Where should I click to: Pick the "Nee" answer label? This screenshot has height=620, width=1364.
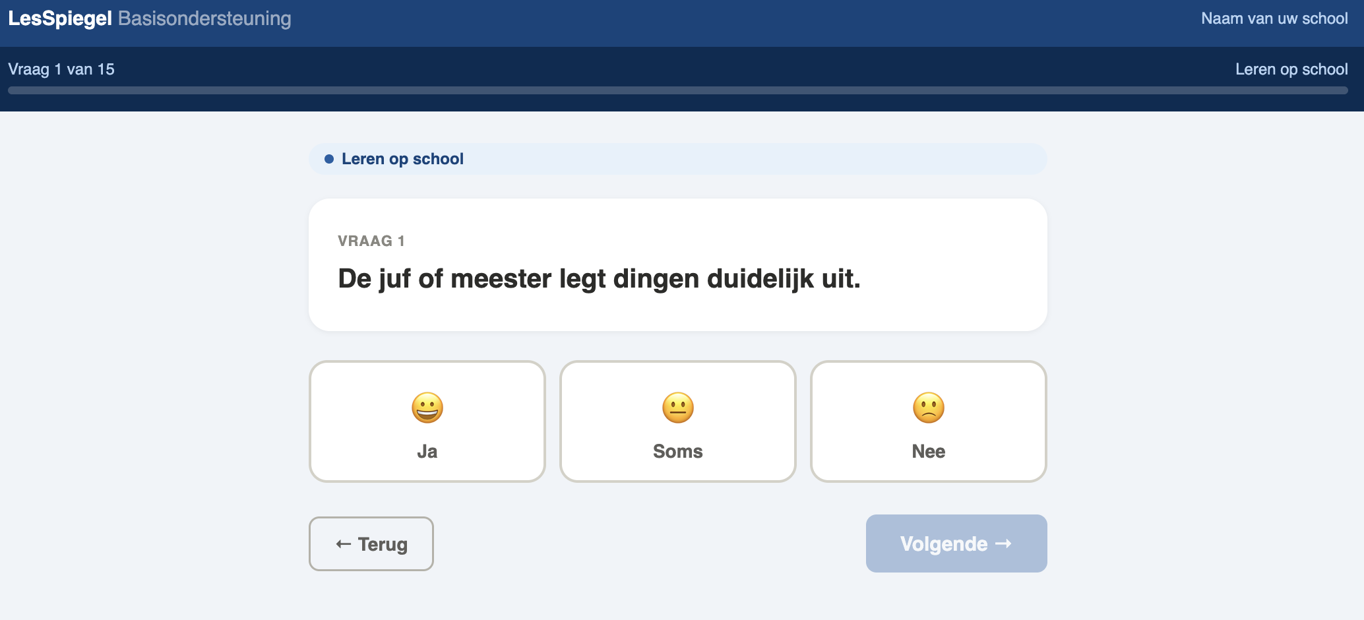929,451
